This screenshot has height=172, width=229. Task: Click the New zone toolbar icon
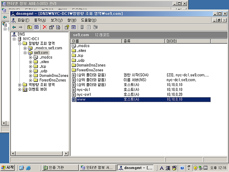(x=95, y=27)
